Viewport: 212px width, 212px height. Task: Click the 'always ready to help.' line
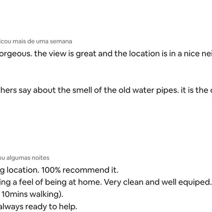[x=39, y=207]
